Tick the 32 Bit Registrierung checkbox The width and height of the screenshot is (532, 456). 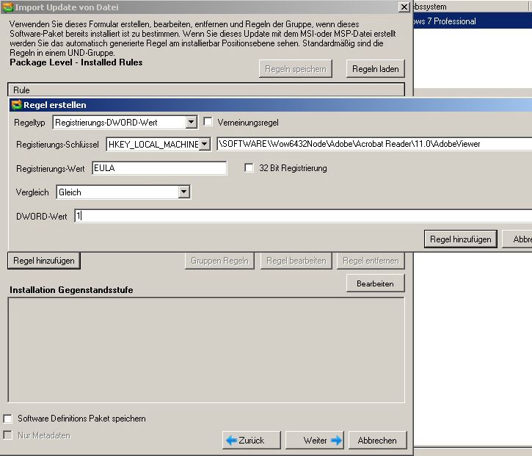click(x=249, y=167)
